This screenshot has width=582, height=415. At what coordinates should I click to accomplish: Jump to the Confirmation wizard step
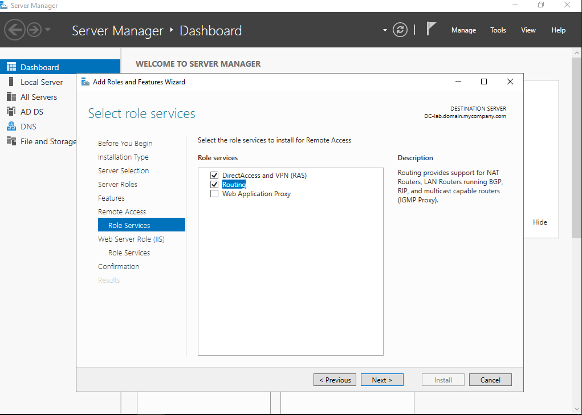(119, 266)
